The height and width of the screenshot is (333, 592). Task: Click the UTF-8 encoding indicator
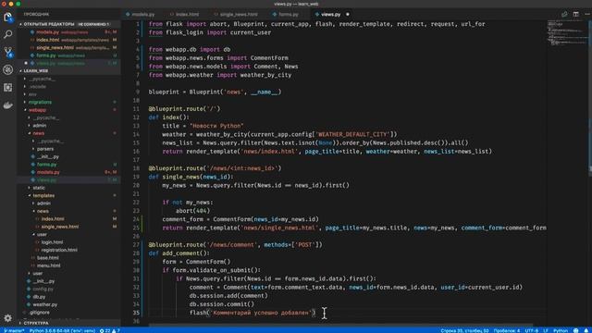(532, 330)
